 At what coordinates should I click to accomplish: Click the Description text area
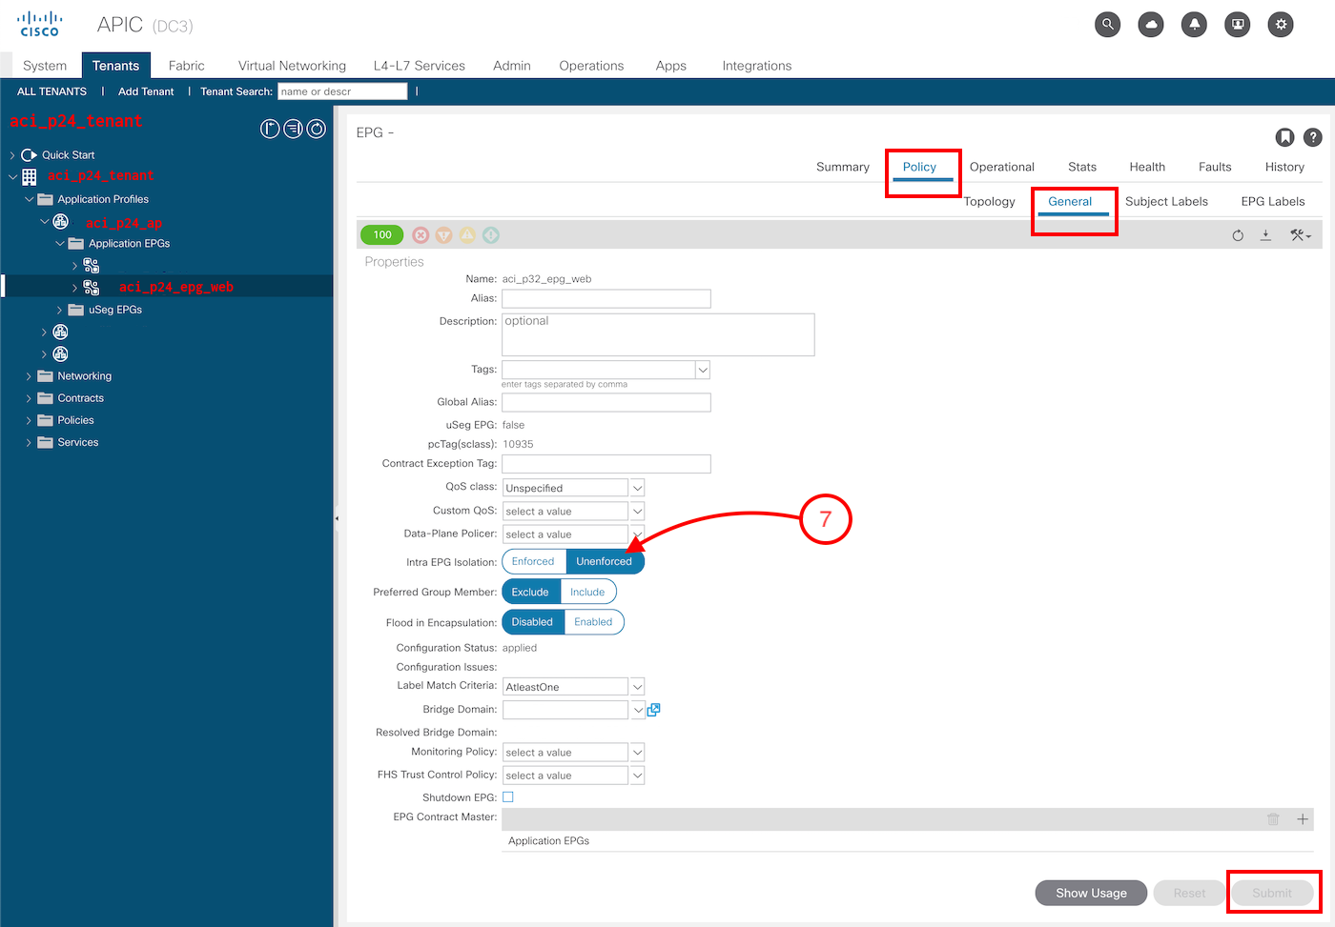click(x=658, y=334)
